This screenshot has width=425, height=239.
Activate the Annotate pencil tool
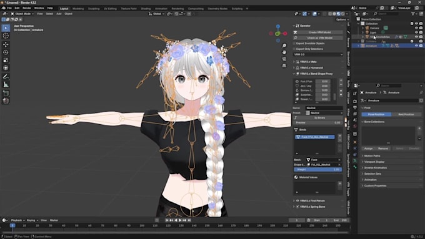coord(6,77)
